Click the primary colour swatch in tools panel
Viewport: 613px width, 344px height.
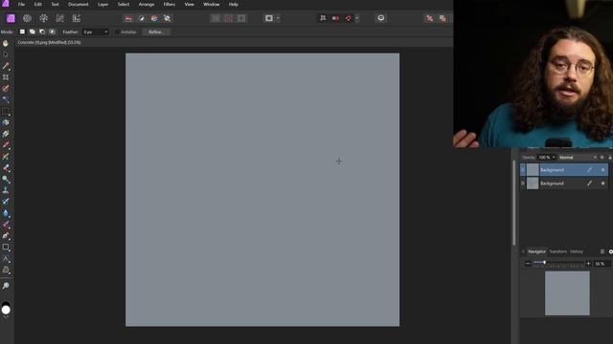pos(6,310)
